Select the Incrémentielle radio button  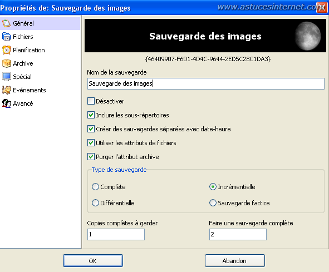[x=213, y=187]
